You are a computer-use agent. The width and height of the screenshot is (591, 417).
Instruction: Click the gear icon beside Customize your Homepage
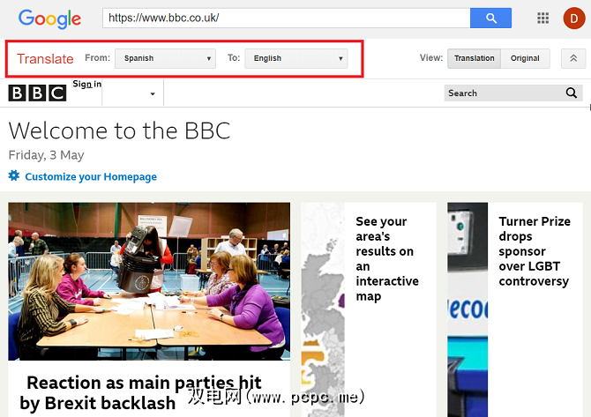[14, 175]
